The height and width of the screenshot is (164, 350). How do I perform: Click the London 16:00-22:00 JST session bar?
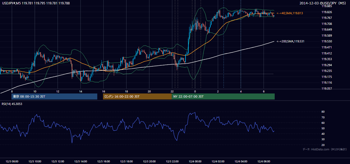[137, 96]
